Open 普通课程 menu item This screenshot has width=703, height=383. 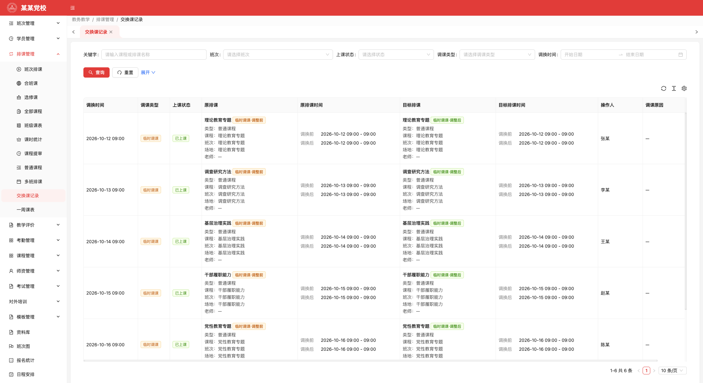[33, 168]
